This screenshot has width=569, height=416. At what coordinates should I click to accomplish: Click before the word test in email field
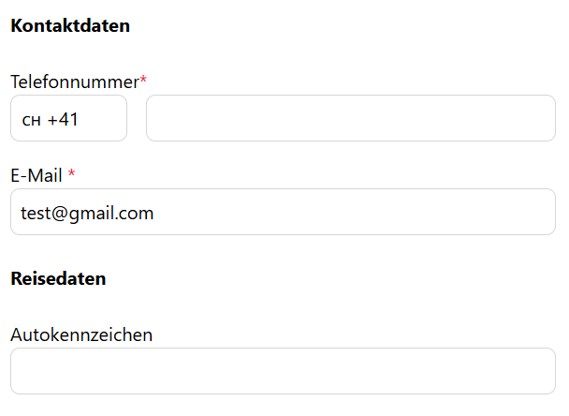pyautogui.click(x=21, y=213)
